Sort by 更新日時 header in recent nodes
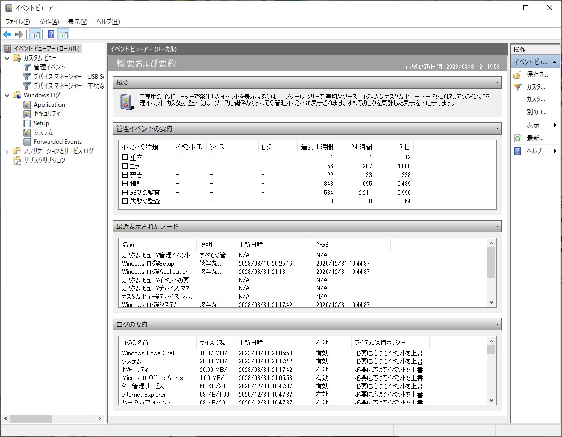This screenshot has height=437, width=562. 274,244
